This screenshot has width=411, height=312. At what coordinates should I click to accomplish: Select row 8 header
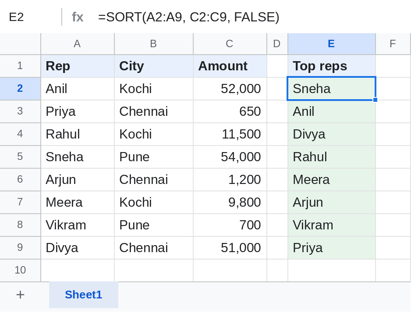(x=20, y=225)
